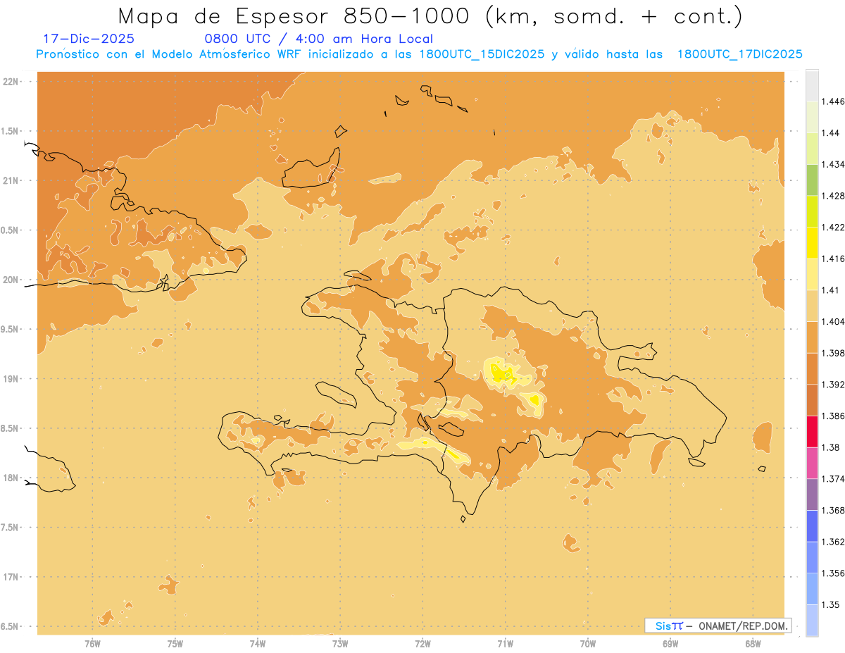
Task: Click the legend value '1.374'
Action: pos(832,478)
